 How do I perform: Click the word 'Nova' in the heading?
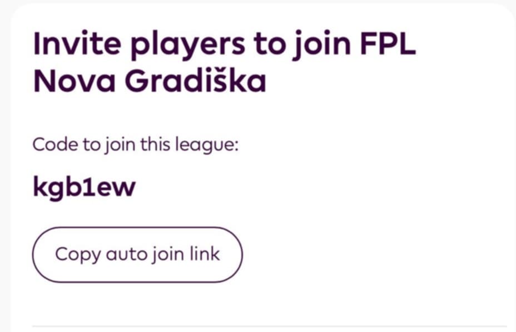pyautogui.click(x=75, y=81)
